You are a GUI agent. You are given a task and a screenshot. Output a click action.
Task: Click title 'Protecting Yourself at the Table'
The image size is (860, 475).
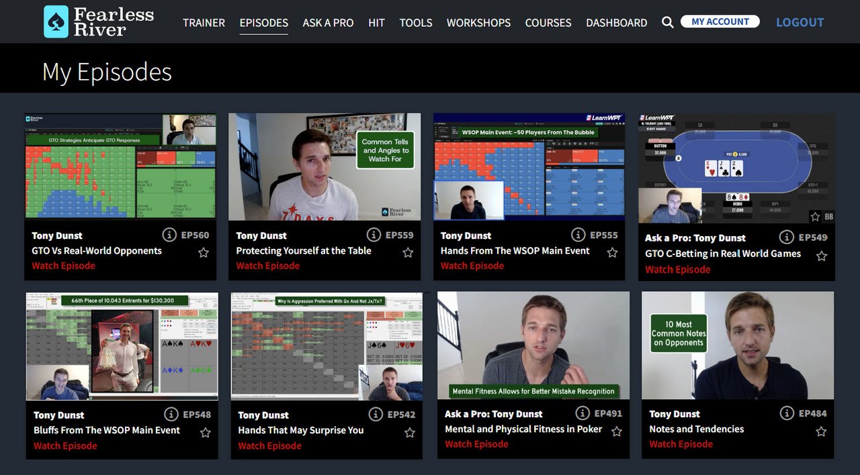[x=304, y=251]
